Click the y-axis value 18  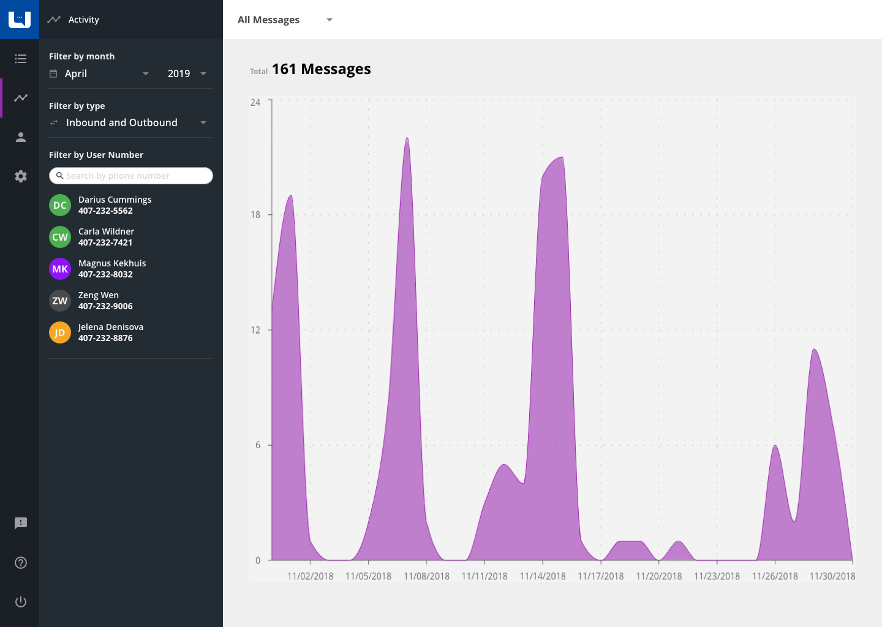pos(255,214)
